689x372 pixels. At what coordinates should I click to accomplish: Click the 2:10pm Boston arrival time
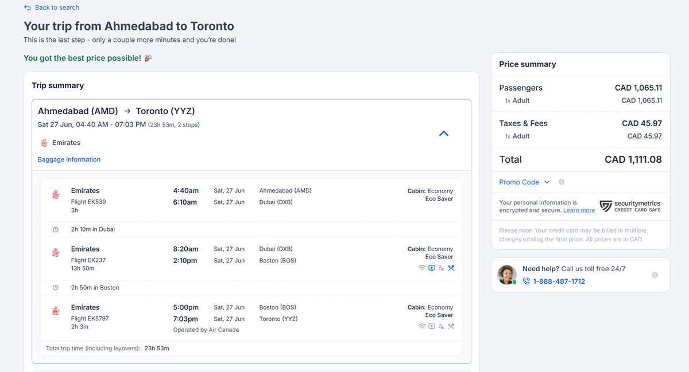click(185, 260)
